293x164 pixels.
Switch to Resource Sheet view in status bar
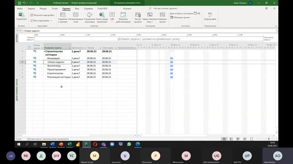(x=244, y=139)
